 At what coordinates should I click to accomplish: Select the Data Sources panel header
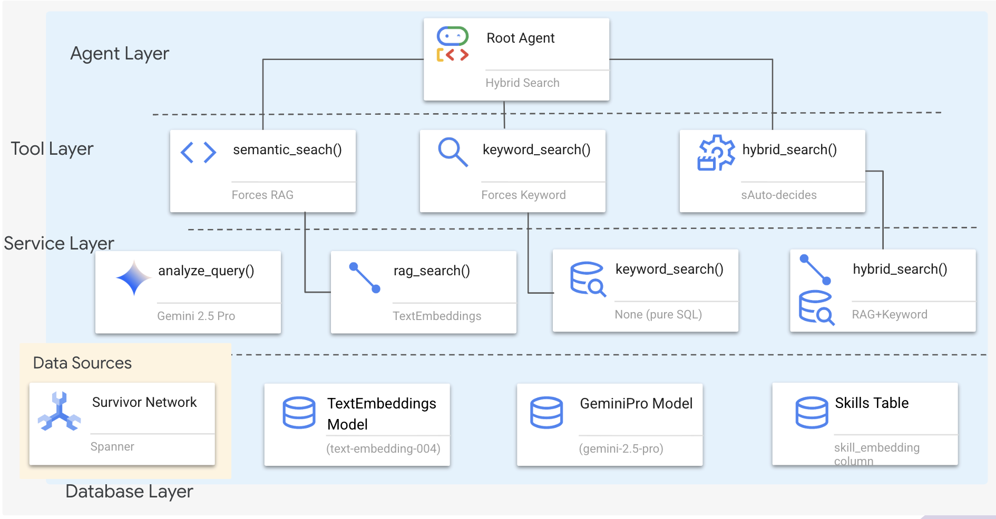tap(82, 363)
